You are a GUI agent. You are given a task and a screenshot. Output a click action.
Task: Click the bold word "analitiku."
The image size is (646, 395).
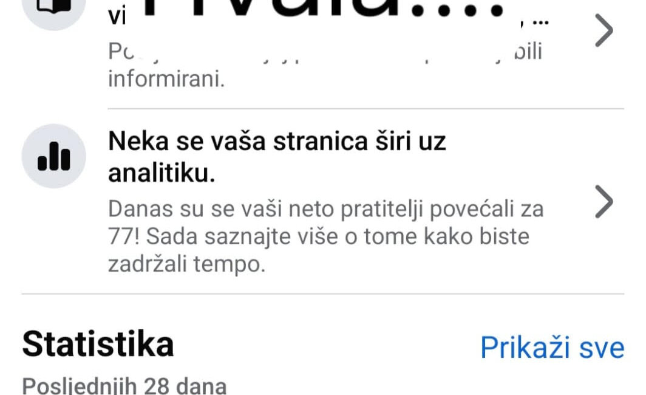pyautogui.click(x=161, y=173)
